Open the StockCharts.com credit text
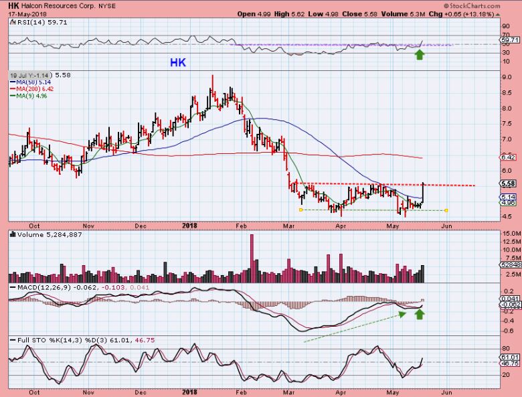522x397 pixels. pos(472,5)
